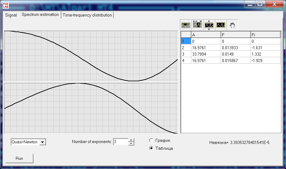Open the Quasi-Newton method dropdown

coord(43,142)
